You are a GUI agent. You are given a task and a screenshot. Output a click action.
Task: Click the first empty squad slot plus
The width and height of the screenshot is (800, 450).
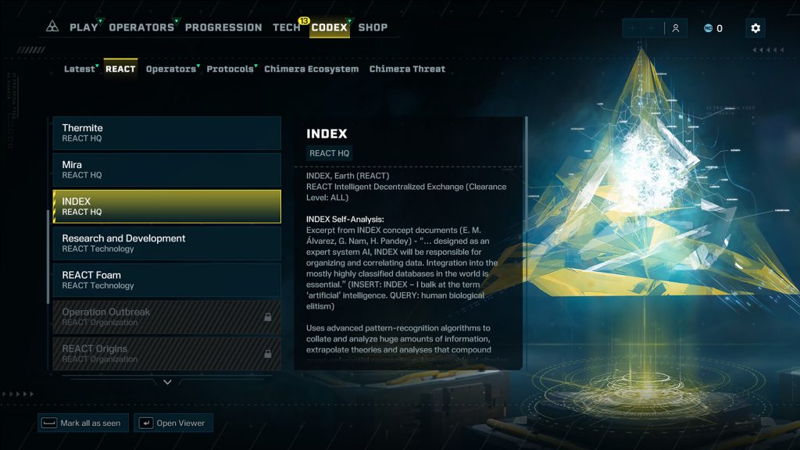coord(633,28)
